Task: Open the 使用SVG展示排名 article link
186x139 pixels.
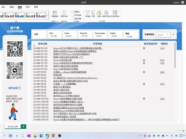Action: [x=62, y=90]
